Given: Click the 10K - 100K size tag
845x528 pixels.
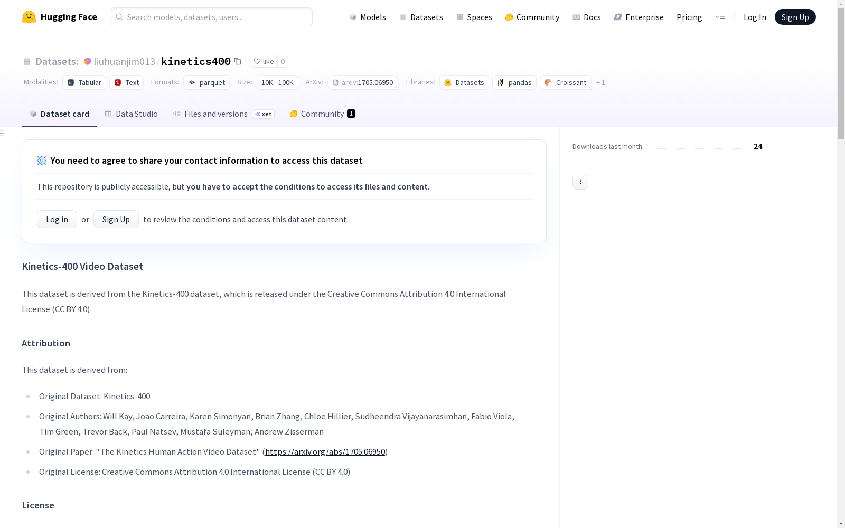Looking at the screenshot, I should (x=277, y=82).
